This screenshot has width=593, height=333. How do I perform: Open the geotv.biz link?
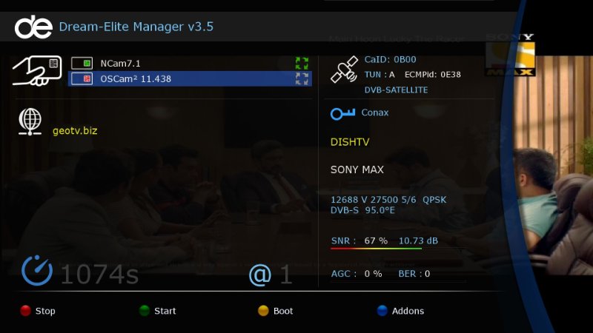pyautogui.click(x=75, y=131)
